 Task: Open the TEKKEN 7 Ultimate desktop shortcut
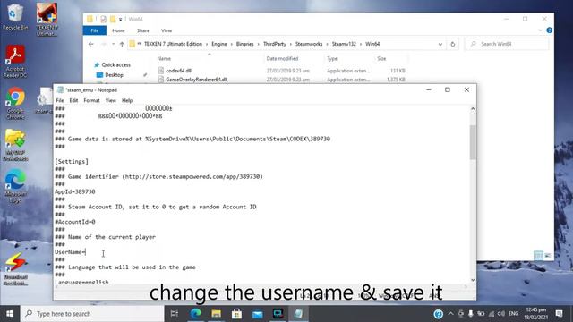point(47,19)
